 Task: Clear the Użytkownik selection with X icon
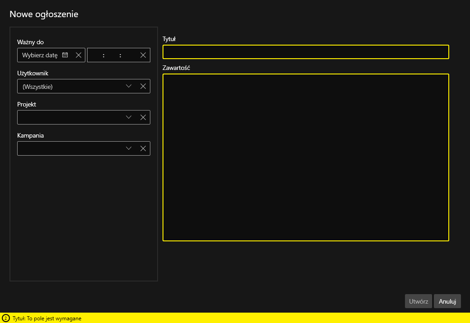click(x=143, y=86)
